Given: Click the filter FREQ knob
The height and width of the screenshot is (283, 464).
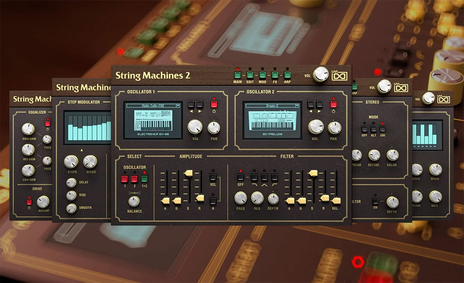Looking at the screenshot, I should (241, 198).
